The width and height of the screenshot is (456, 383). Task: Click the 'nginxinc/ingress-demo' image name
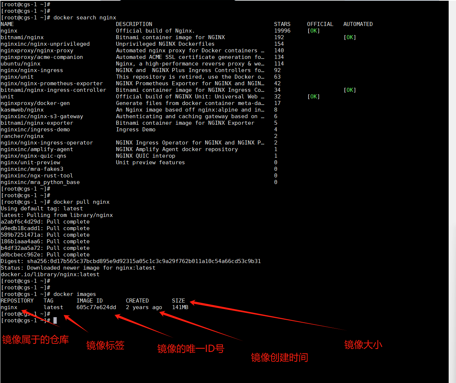(x=35, y=129)
